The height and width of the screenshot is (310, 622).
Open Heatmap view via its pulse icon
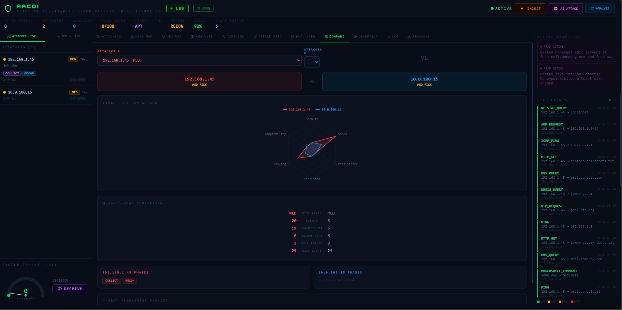[163, 37]
